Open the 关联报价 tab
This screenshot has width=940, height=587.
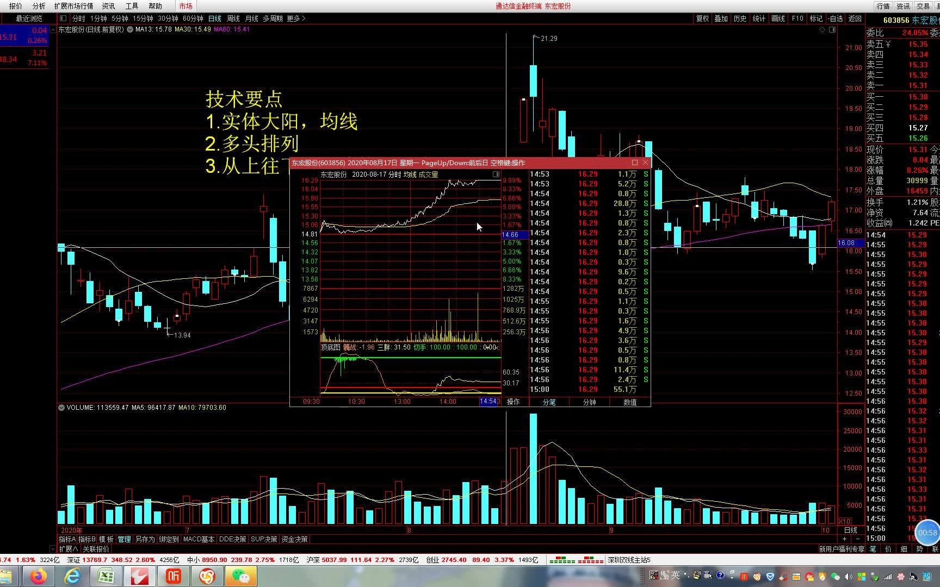96,549
